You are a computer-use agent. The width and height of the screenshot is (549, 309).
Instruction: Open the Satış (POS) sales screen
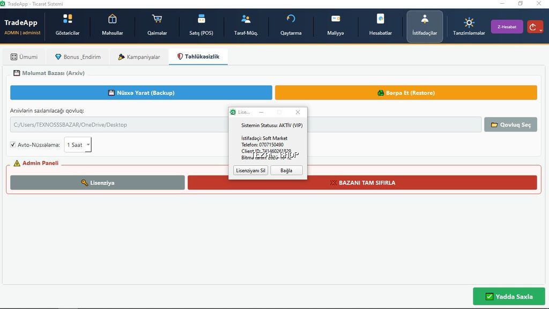coord(201,25)
